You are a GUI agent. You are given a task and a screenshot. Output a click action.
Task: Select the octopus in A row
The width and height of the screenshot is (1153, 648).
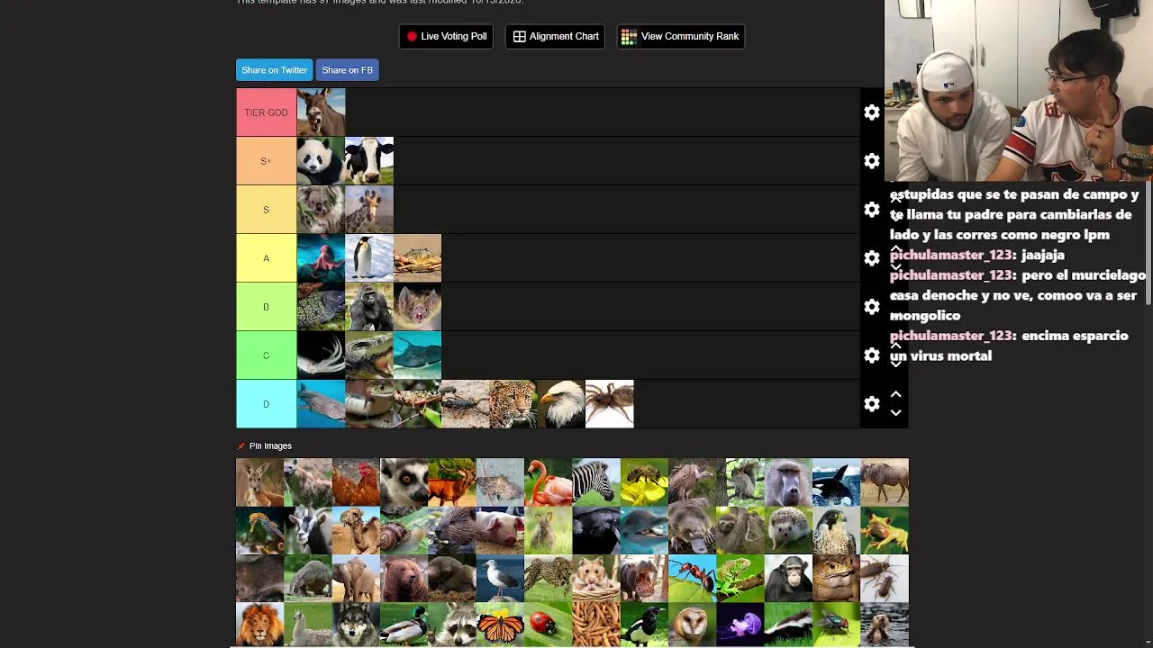[x=321, y=258]
